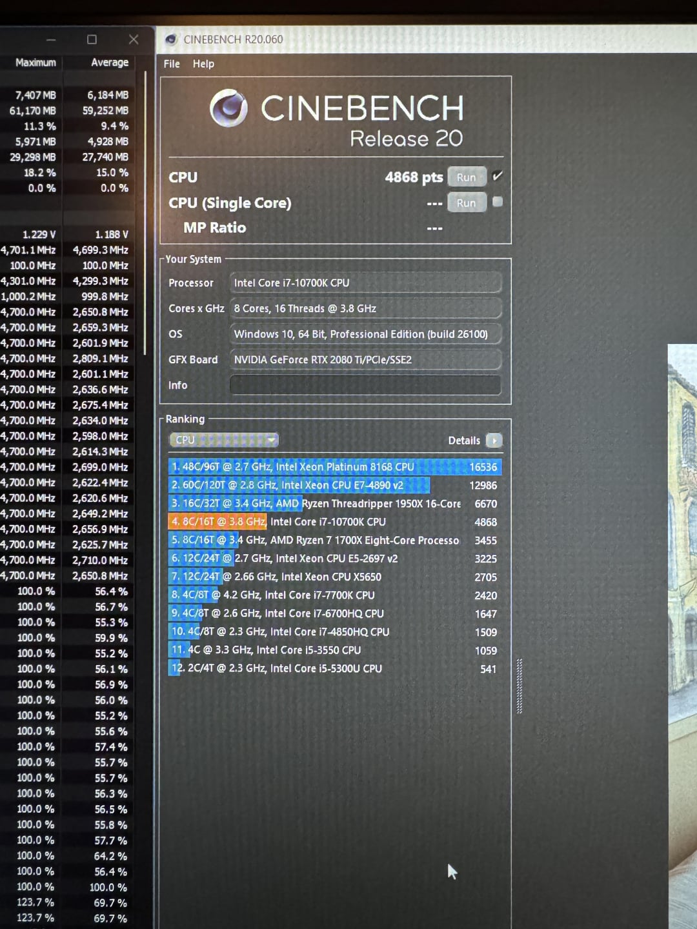Select ranking row Intel Core i7-6700HQ CPU
The height and width of the screenshot is (929, 697).
[335, 614]
